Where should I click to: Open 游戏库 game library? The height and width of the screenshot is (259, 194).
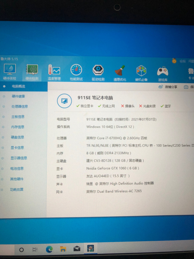tap(163, 73)
